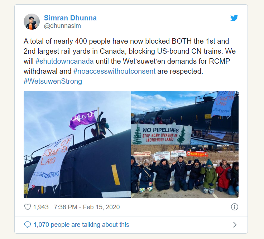Open photo of kneeling group of protesters
Screen dimensions: 264x239
[185, 171]
